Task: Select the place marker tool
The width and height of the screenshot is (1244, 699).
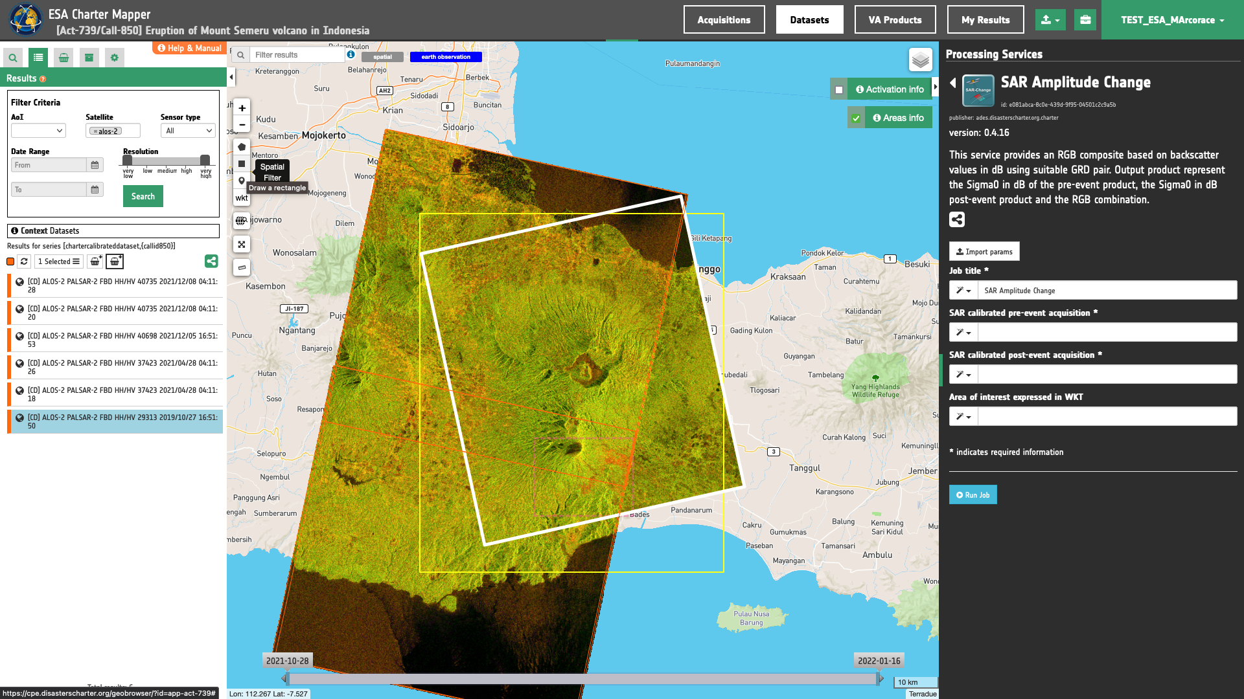Action: tap(242, 181)
